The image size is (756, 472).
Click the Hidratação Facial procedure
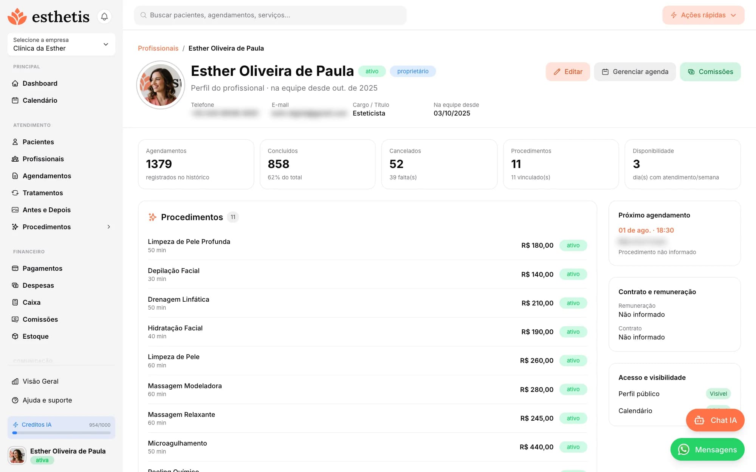pos(367,332)
